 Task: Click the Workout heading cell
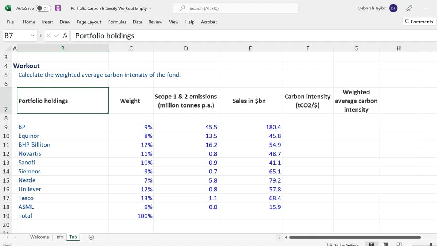(x=26, y=66)
